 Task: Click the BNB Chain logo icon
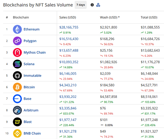coord(17,133)
